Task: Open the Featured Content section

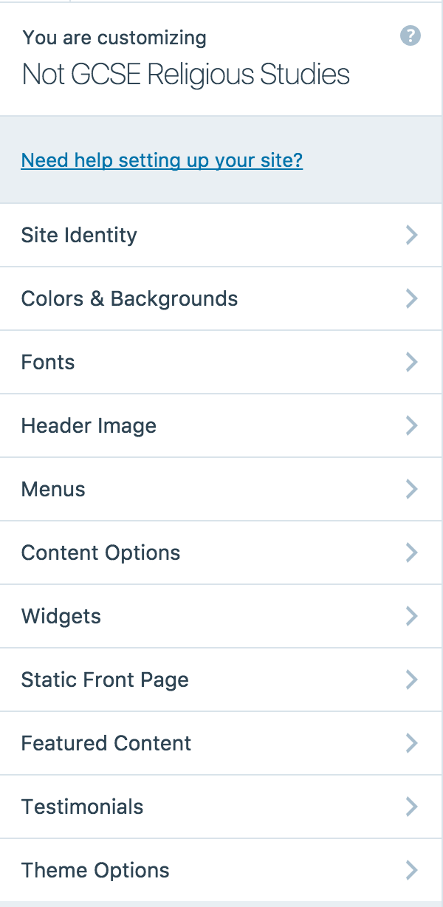Action: pos(106,744)
